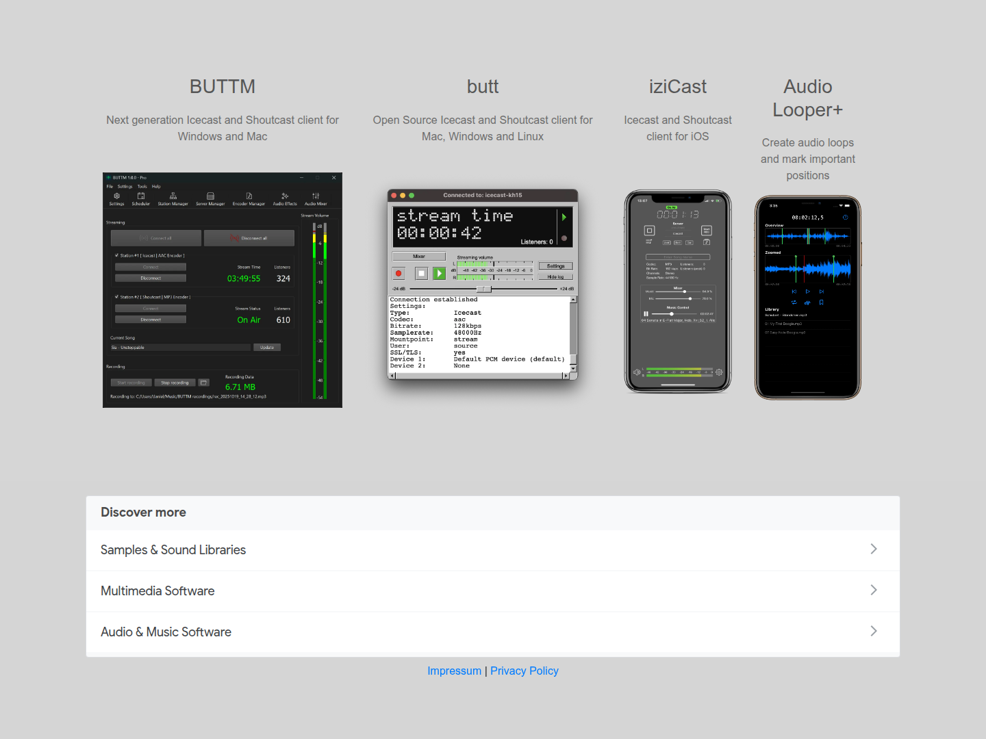Click the green stream time 03:49:55
The image size is (986, 739).
point(244,278)
